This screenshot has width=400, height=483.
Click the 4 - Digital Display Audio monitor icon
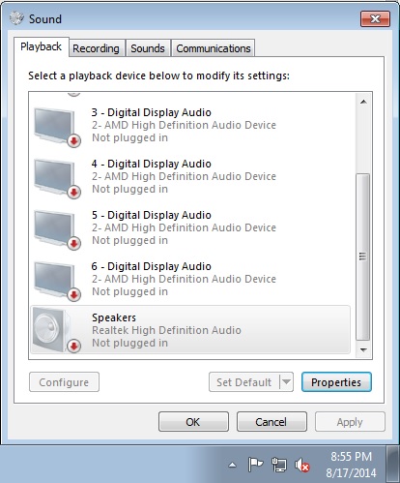click(x=57, y=178)
